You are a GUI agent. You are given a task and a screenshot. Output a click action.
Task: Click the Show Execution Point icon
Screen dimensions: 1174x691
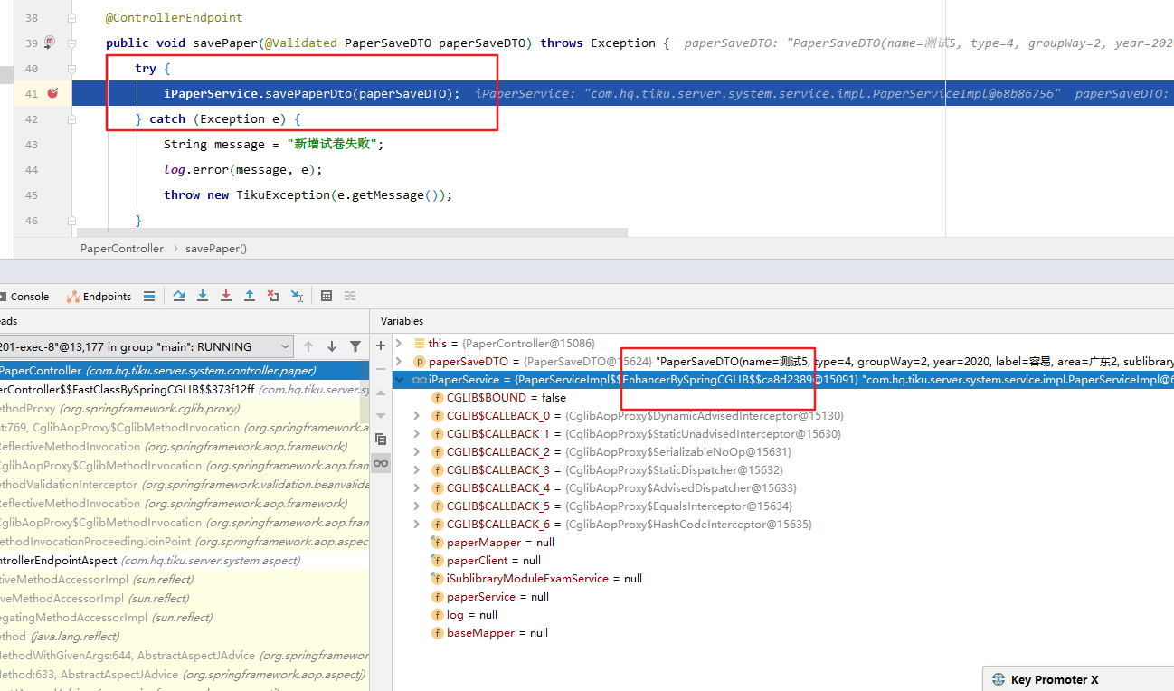point(149,296)
